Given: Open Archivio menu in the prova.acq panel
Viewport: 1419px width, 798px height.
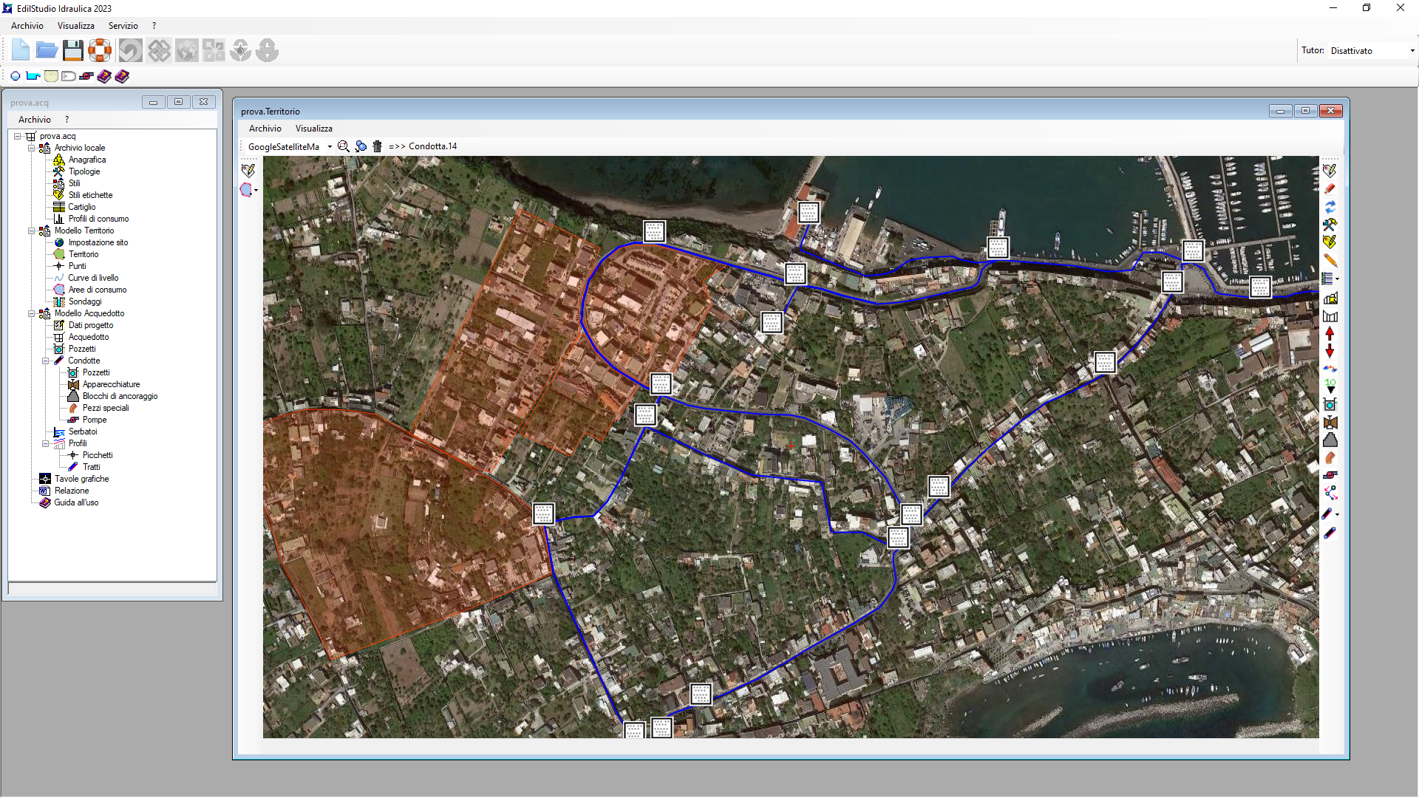Looking at the screenshot, I should click(x=35, y=120).
